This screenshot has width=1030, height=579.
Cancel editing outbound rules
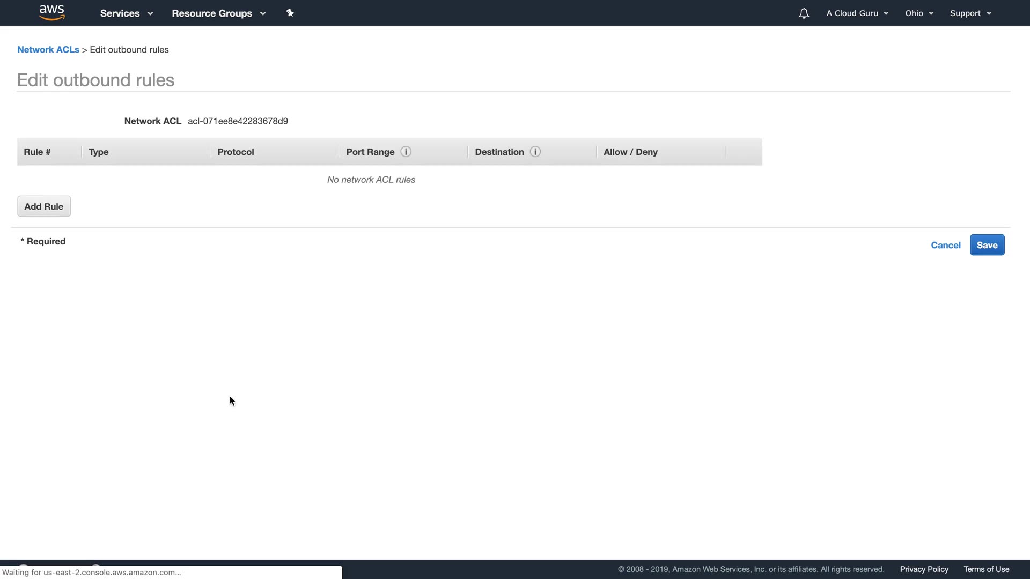tap(945, 245)
